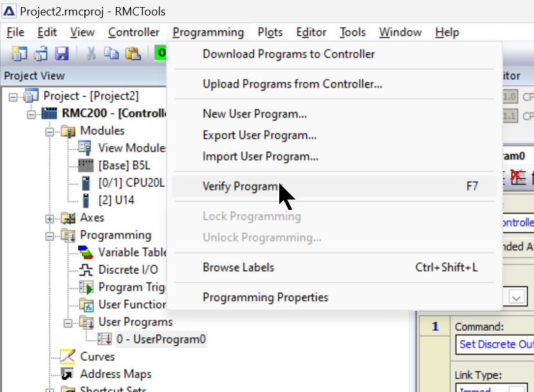
Task: Click the Curves icon
Action: [x=68, y=357]
